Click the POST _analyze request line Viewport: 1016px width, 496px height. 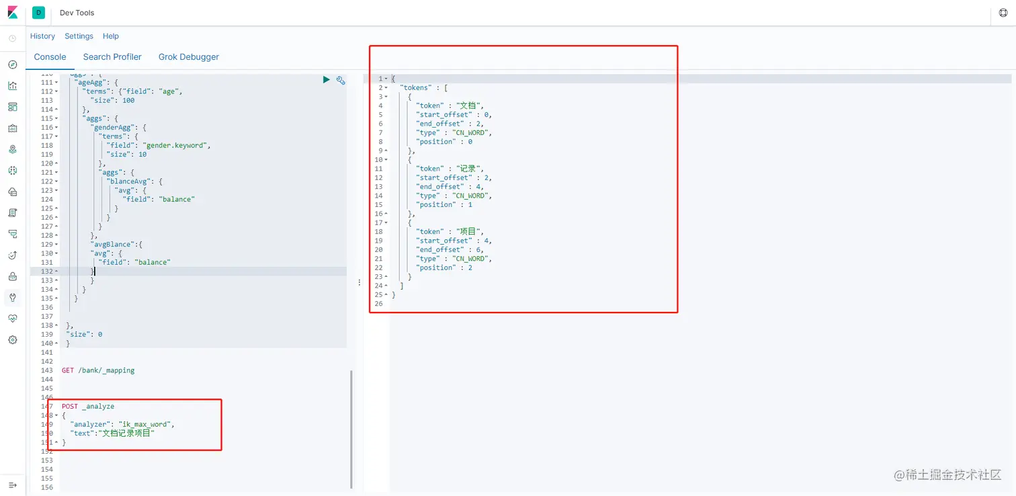click(88, 407)
